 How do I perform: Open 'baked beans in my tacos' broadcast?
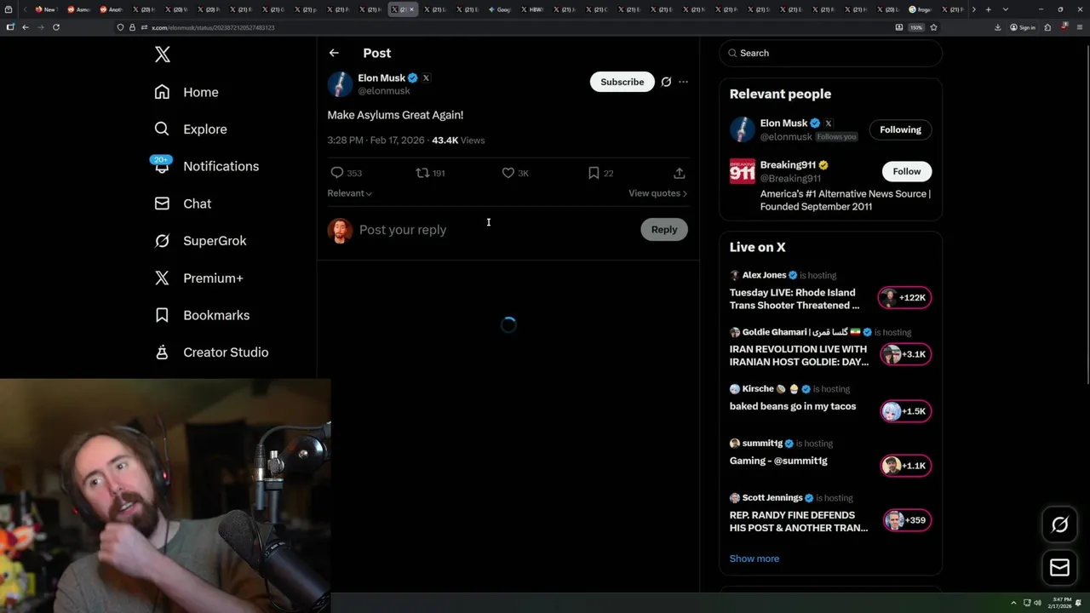coord(793,406)
